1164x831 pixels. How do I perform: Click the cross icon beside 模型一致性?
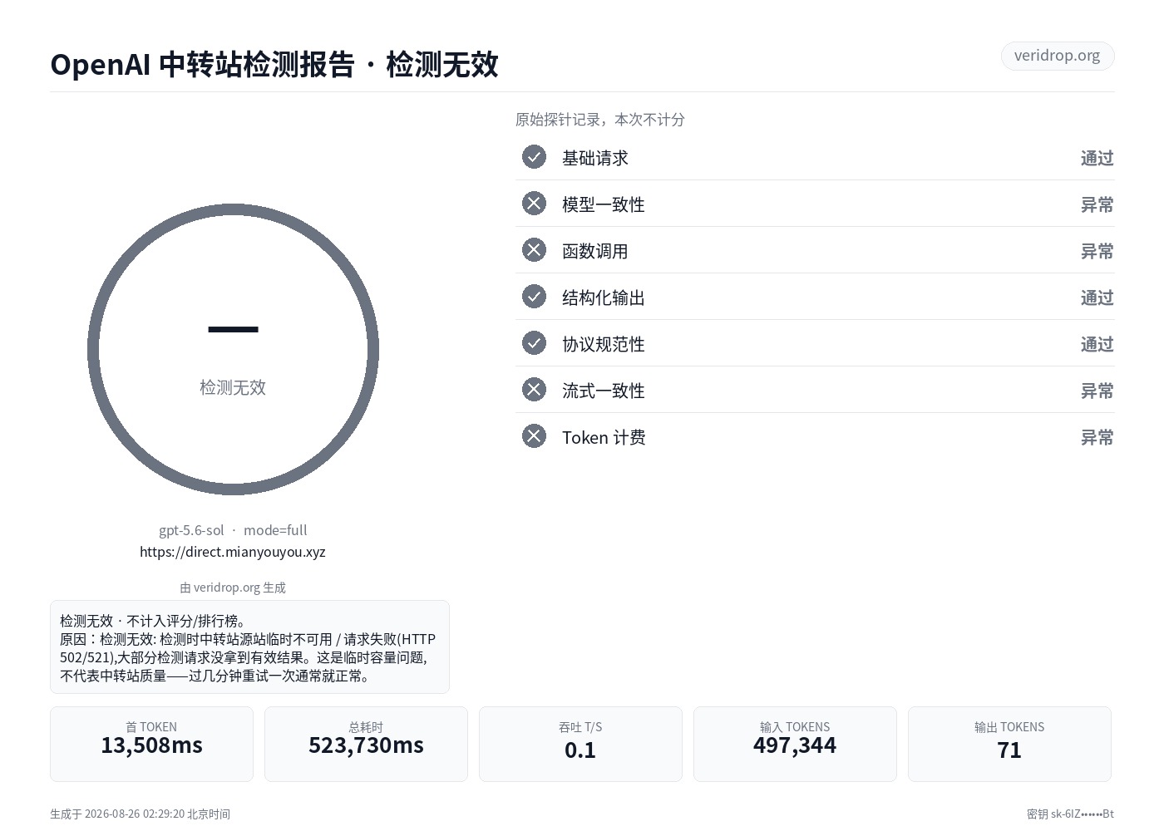click(534, 204)
